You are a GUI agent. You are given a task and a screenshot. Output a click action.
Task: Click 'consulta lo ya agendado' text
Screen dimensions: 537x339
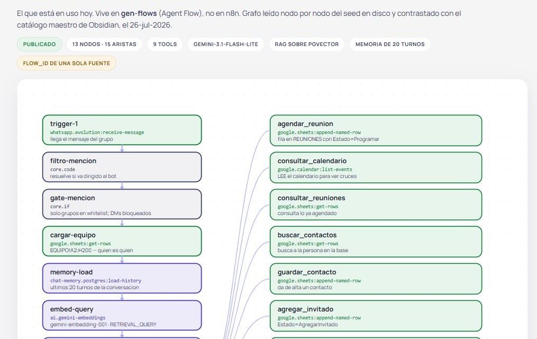coord(307,213)
